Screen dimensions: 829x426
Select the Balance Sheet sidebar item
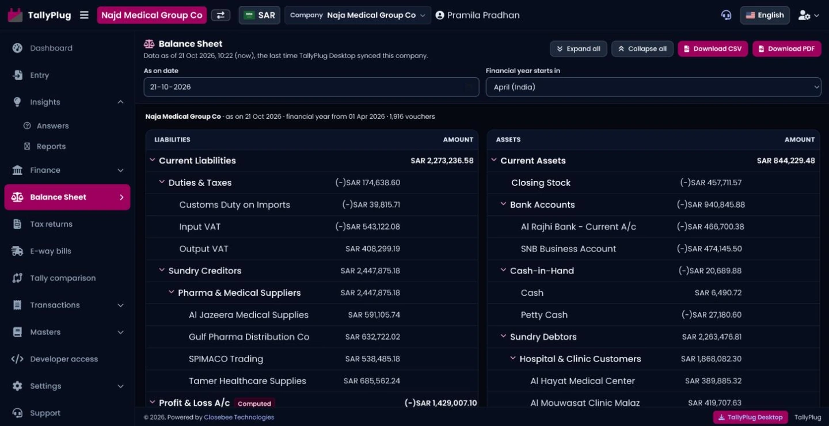click(x=67, y=197)
